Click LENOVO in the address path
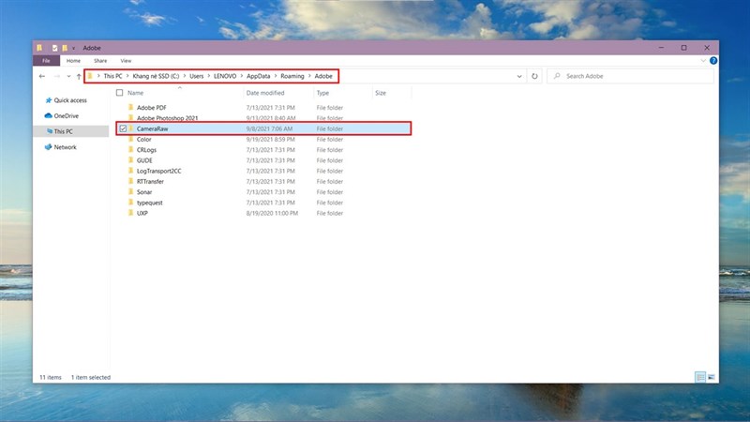Viewport: 750px width, 422px height. click(x=225, y=76)
